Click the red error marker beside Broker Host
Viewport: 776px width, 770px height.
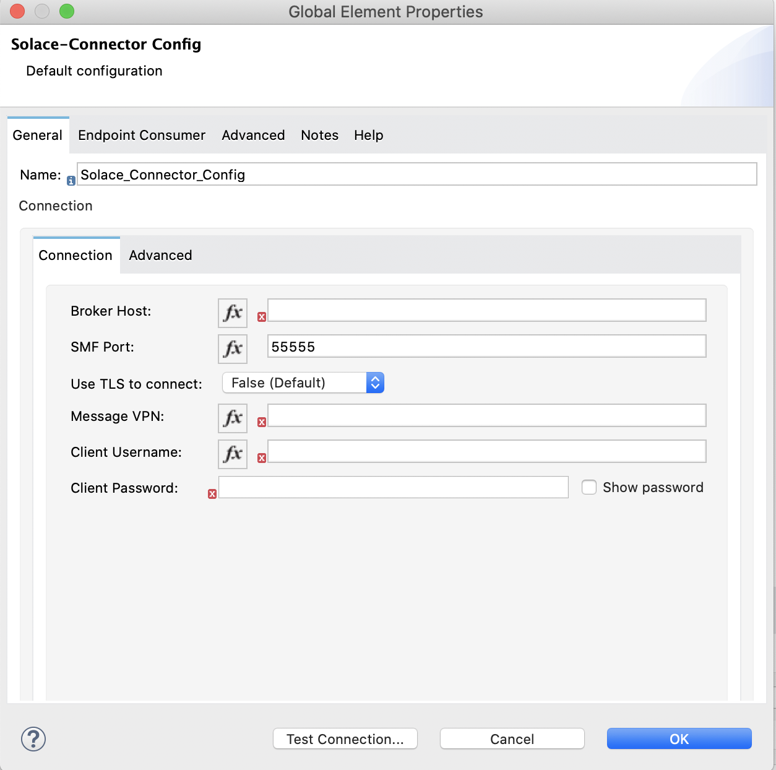coord(262,317)
